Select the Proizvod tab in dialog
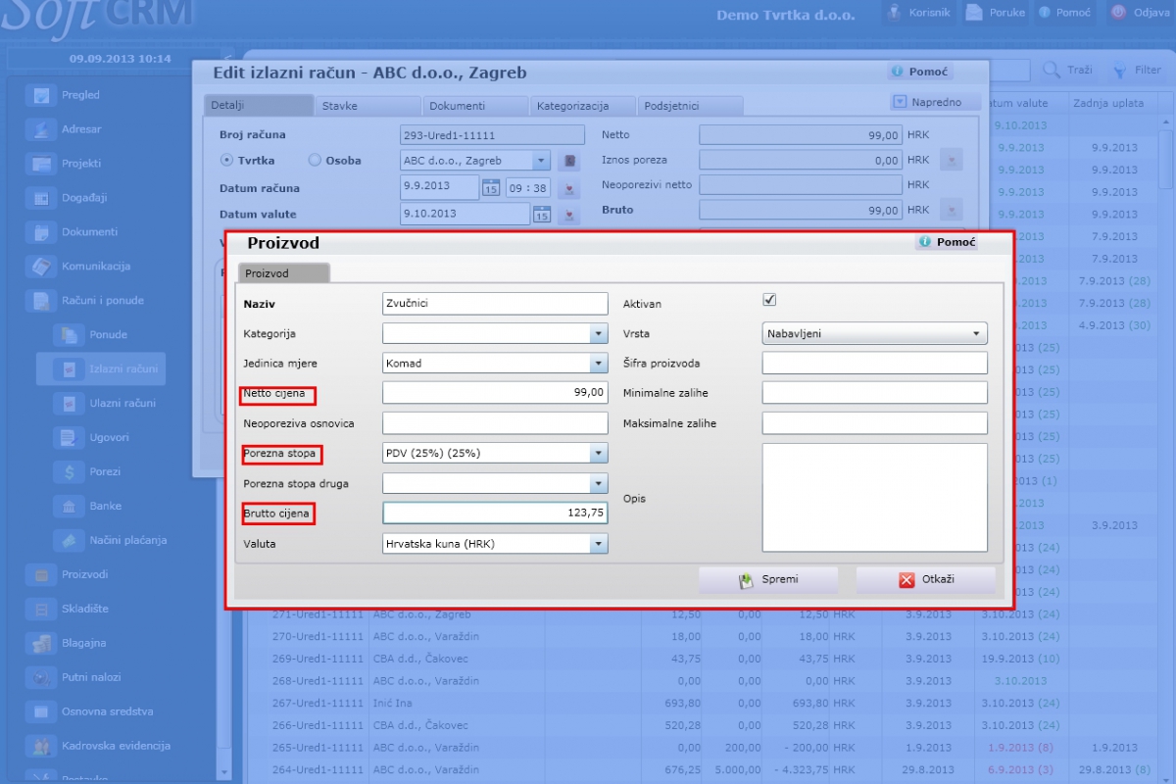This screenshot has height=784, width=1176. pos(283,273)
